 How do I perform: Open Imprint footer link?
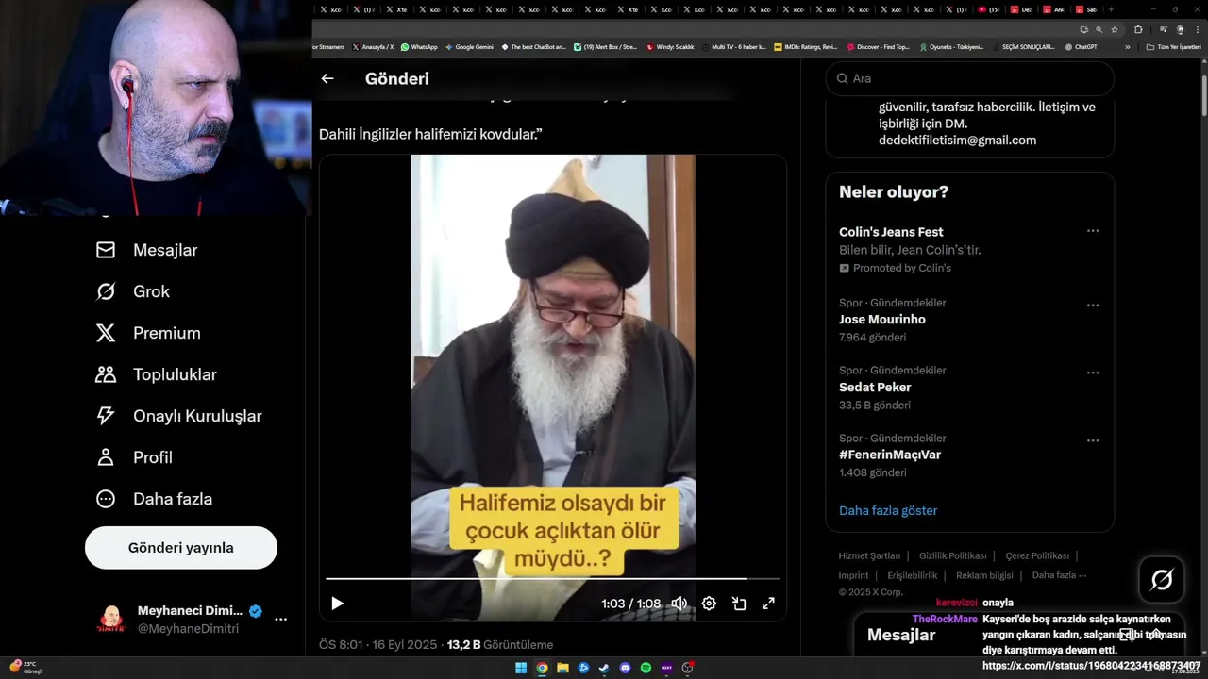853,575
